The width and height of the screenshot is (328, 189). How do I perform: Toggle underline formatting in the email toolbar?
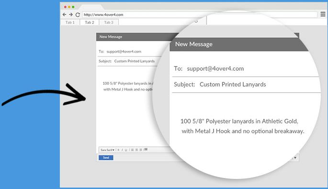(x=126, y=150)
